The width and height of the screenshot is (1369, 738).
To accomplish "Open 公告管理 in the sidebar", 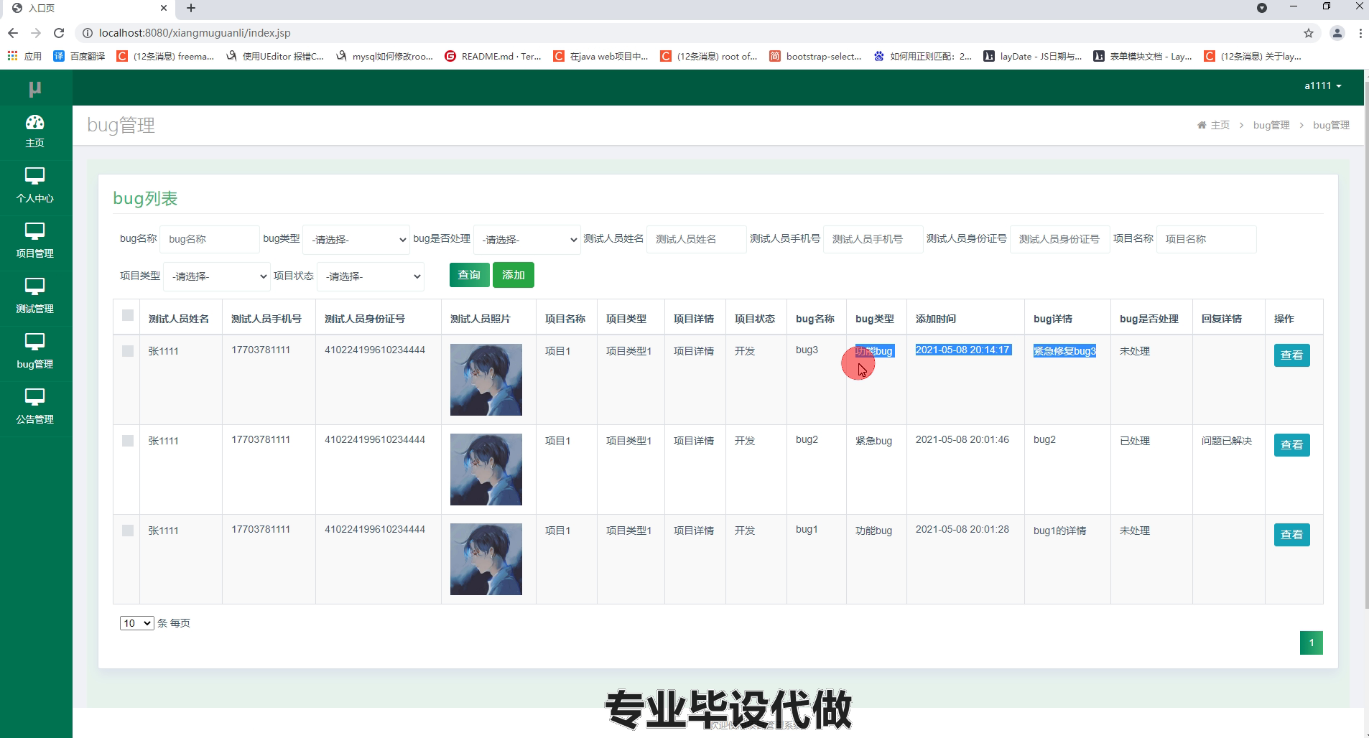I will click(34, 407).
